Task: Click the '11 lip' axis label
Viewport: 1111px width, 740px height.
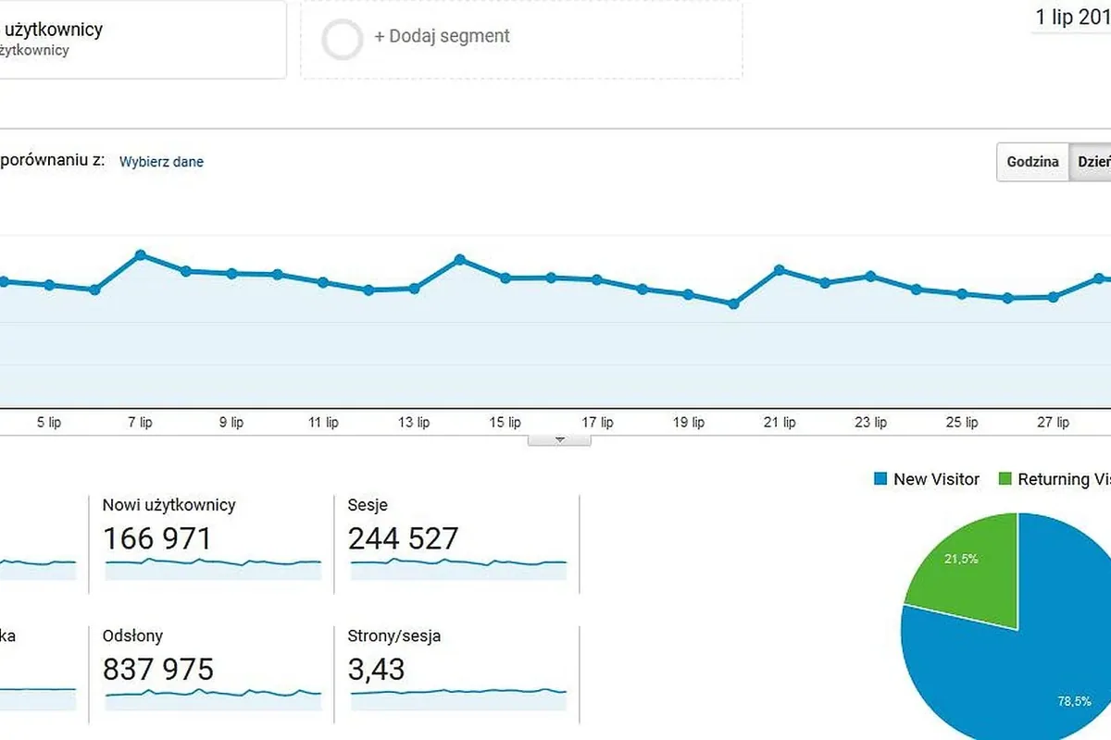Action: (x=322, y=423)
